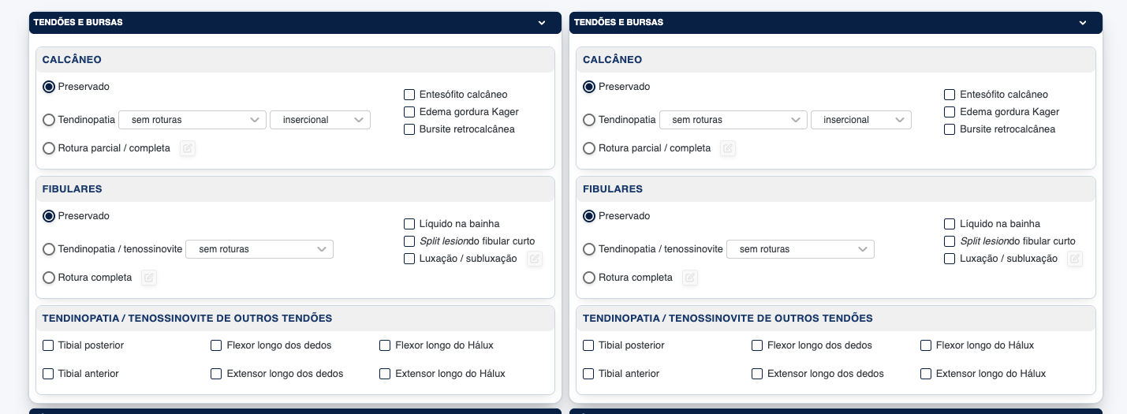The image size is (1127, 414).
Task: Open Fibulares 'sem roturas' dropdown in left panel
Action: 259,249
